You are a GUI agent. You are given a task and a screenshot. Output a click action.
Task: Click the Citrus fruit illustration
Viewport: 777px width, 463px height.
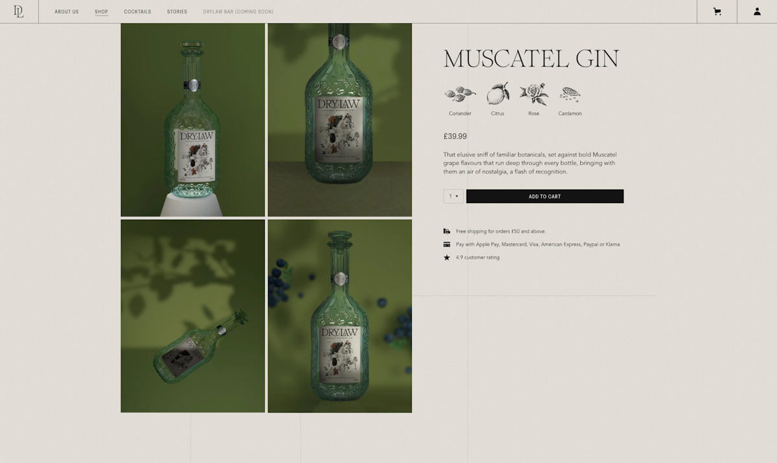497,94
